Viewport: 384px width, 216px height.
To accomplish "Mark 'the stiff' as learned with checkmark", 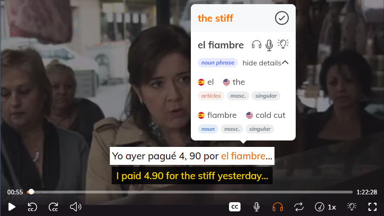I will [281, 18].
